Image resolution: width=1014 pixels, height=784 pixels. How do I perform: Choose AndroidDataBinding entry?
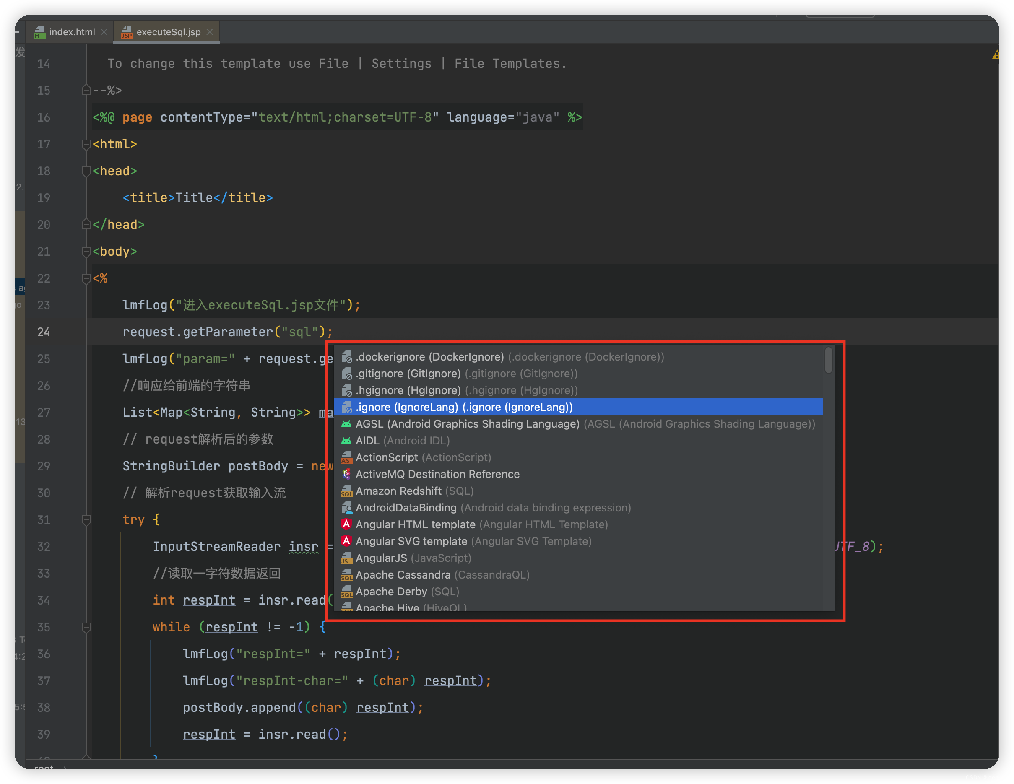pos(578,507)
